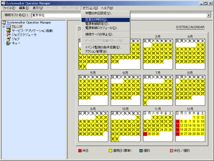Image resolution: width=214 pixels, height=161 pixels.
Task: Click the キュー icon in tree
Action: (x=9, y=43)
